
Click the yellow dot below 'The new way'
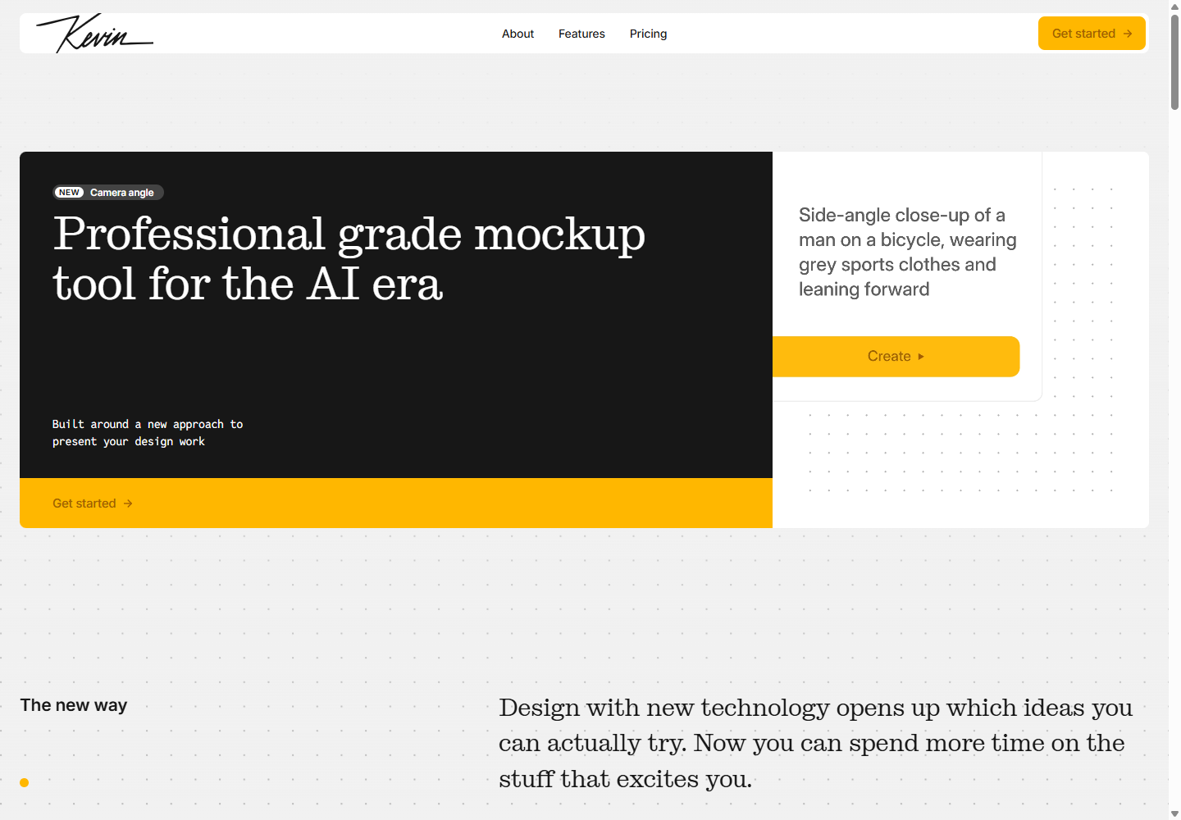point(25,782)
